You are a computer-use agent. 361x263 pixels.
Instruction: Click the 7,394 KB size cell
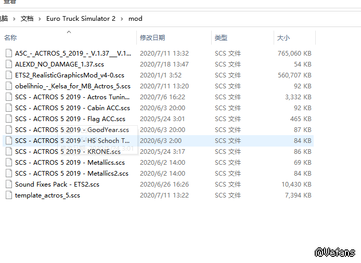coord(298,195)
